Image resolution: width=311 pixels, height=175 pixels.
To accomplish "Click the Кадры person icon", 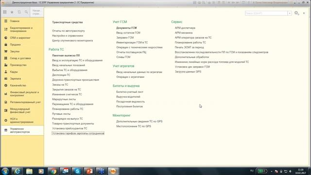I will (6, 71).
